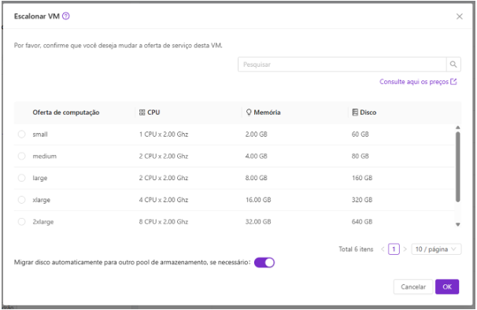The height and width of the screenshot is (310, 477).
Task: Open the 10 / página dropdown
Action: [x=436, y=249]
